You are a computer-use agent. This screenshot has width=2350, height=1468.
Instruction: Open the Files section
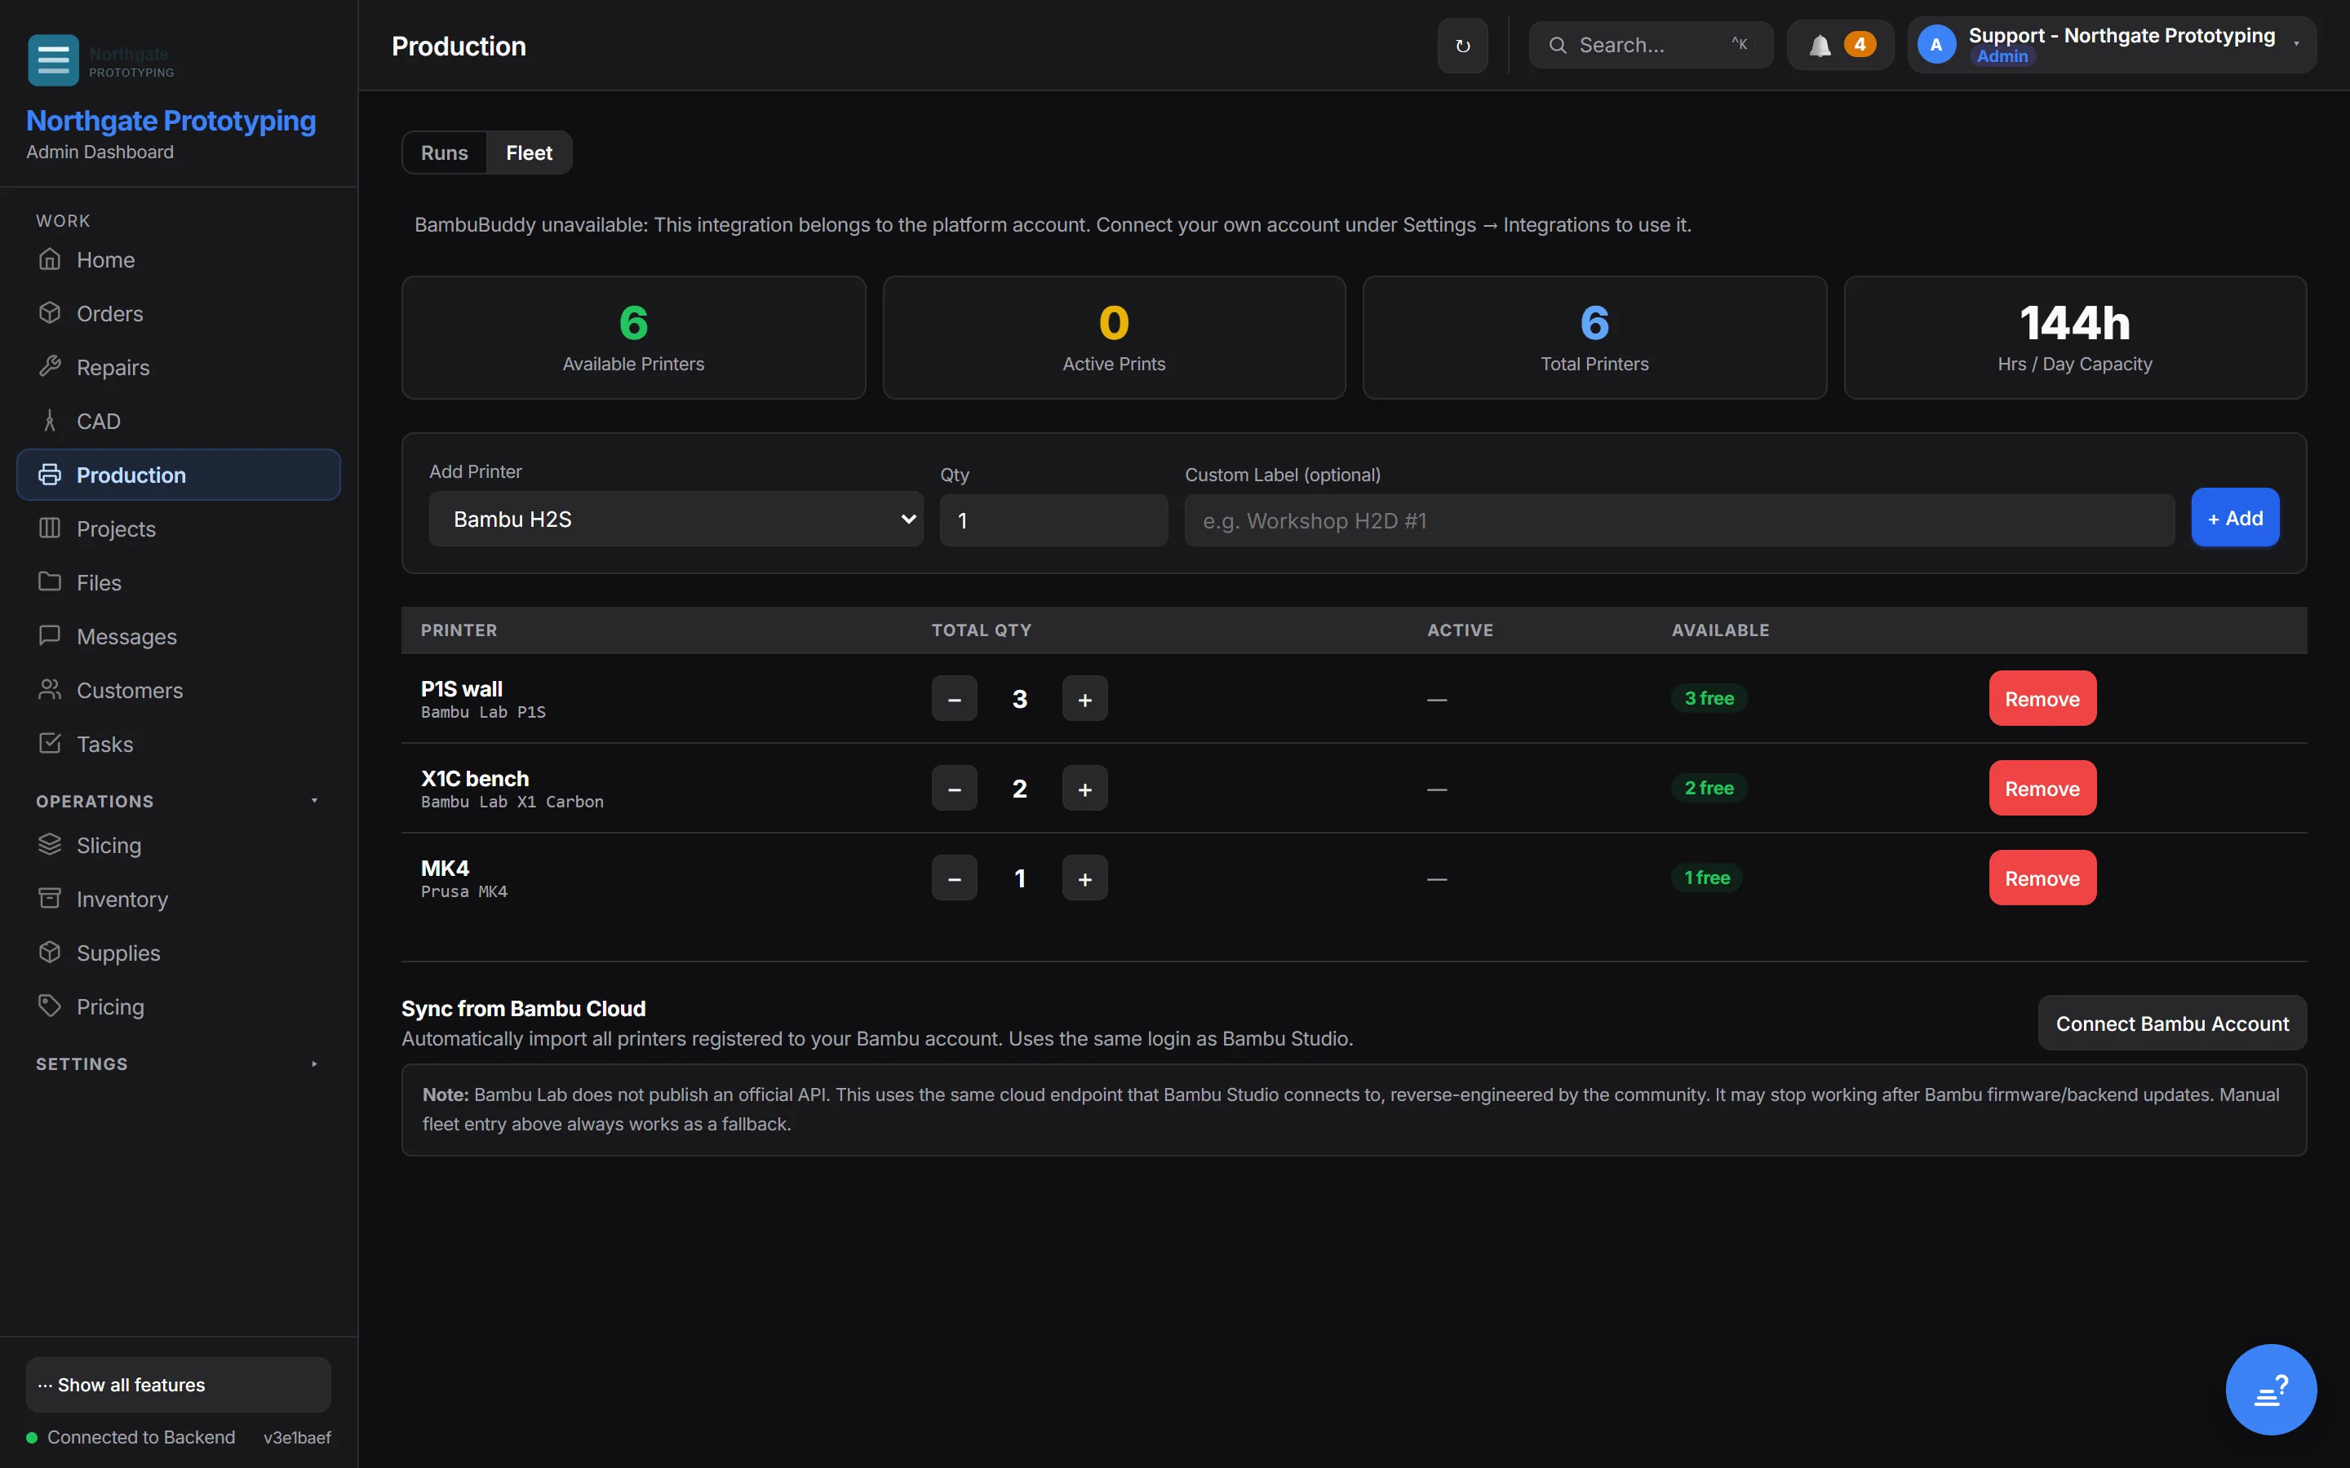click(x=179, y=582)
